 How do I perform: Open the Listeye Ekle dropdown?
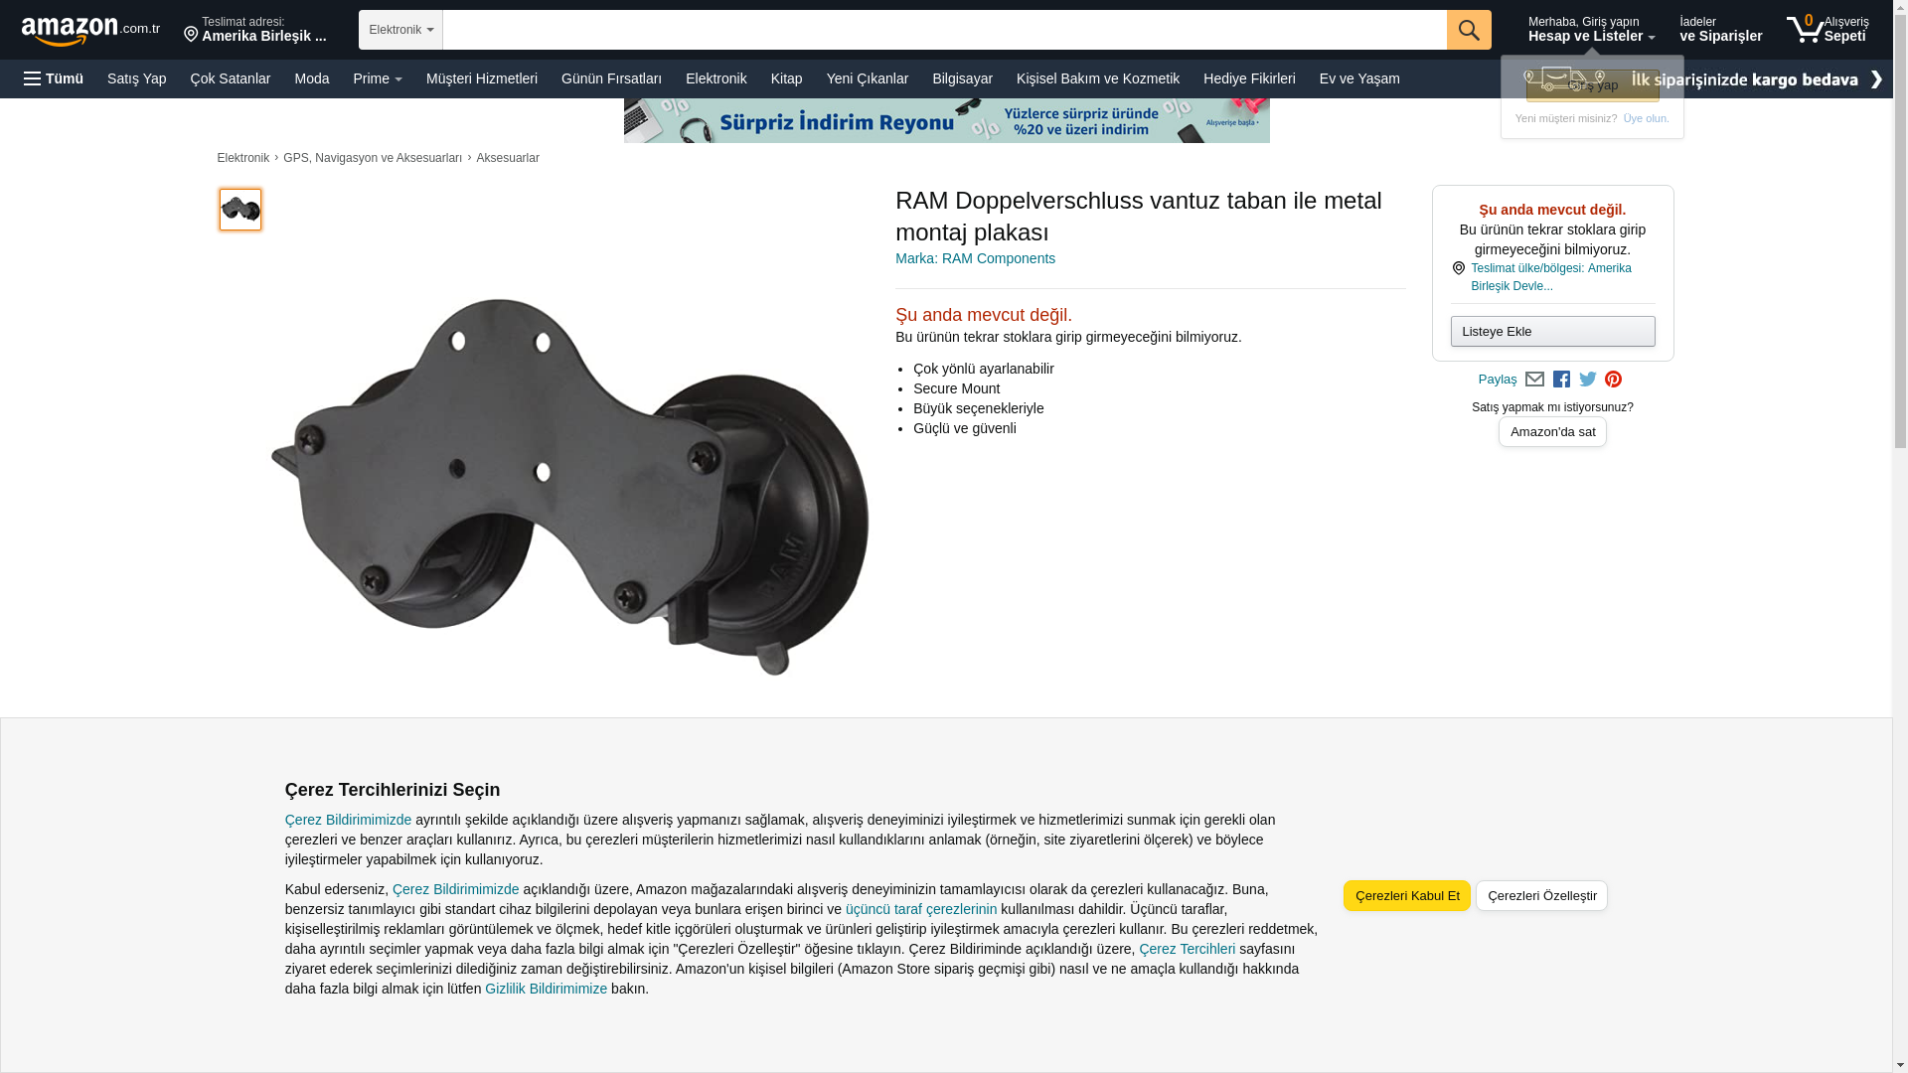click(x=1552, y=331)
